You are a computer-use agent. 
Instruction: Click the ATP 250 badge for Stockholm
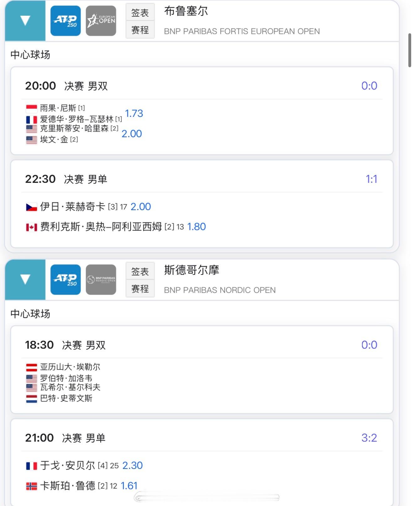66,280
